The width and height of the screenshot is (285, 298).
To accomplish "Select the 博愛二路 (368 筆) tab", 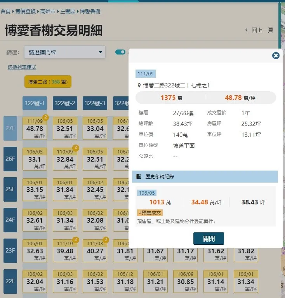I will (x=48, y=82).
